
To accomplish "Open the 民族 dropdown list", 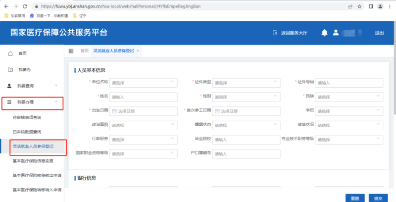I will (x=348, y=97).
